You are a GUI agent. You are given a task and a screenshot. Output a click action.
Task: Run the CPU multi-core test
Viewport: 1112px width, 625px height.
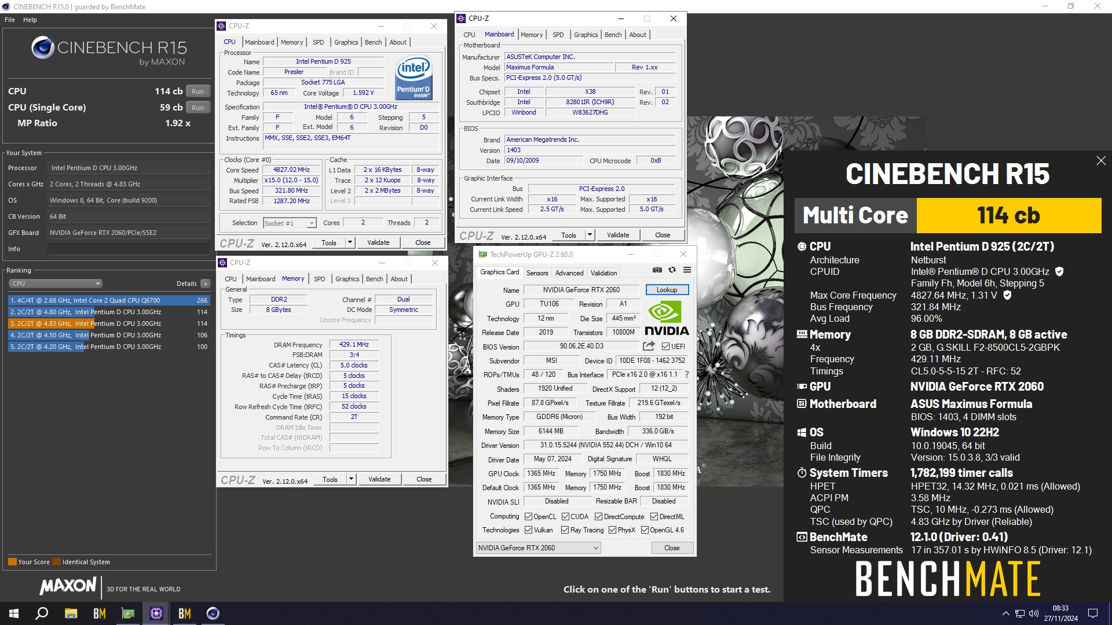197,91
